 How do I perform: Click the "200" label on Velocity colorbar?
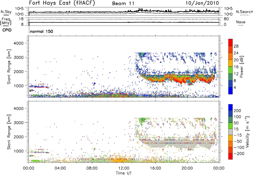click(x=238, y=111)
